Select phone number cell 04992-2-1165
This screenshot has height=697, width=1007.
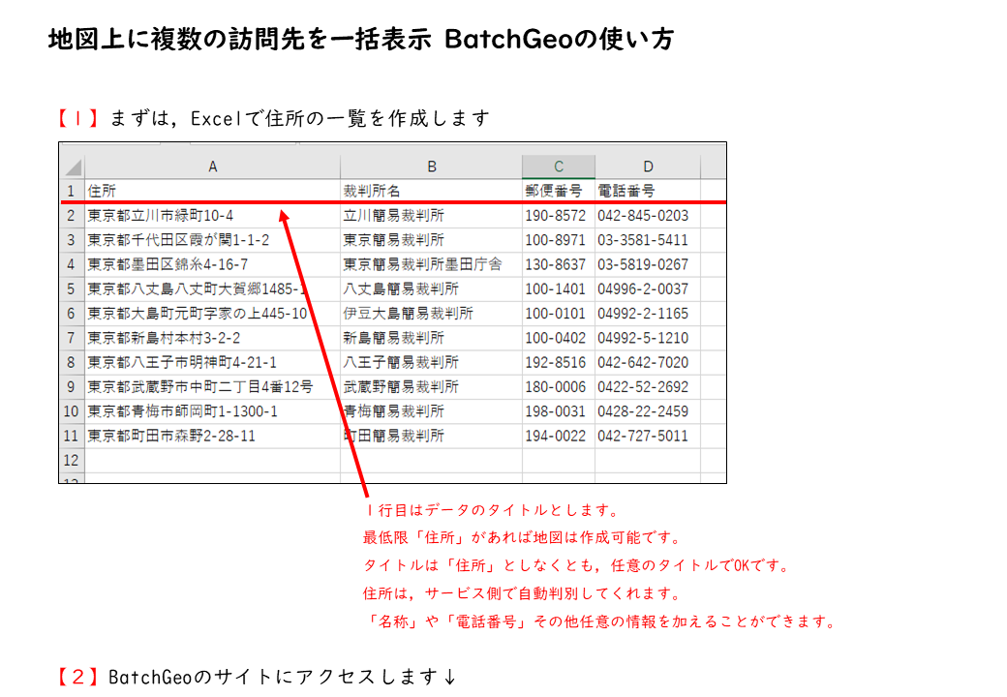(x=648, y=314)
